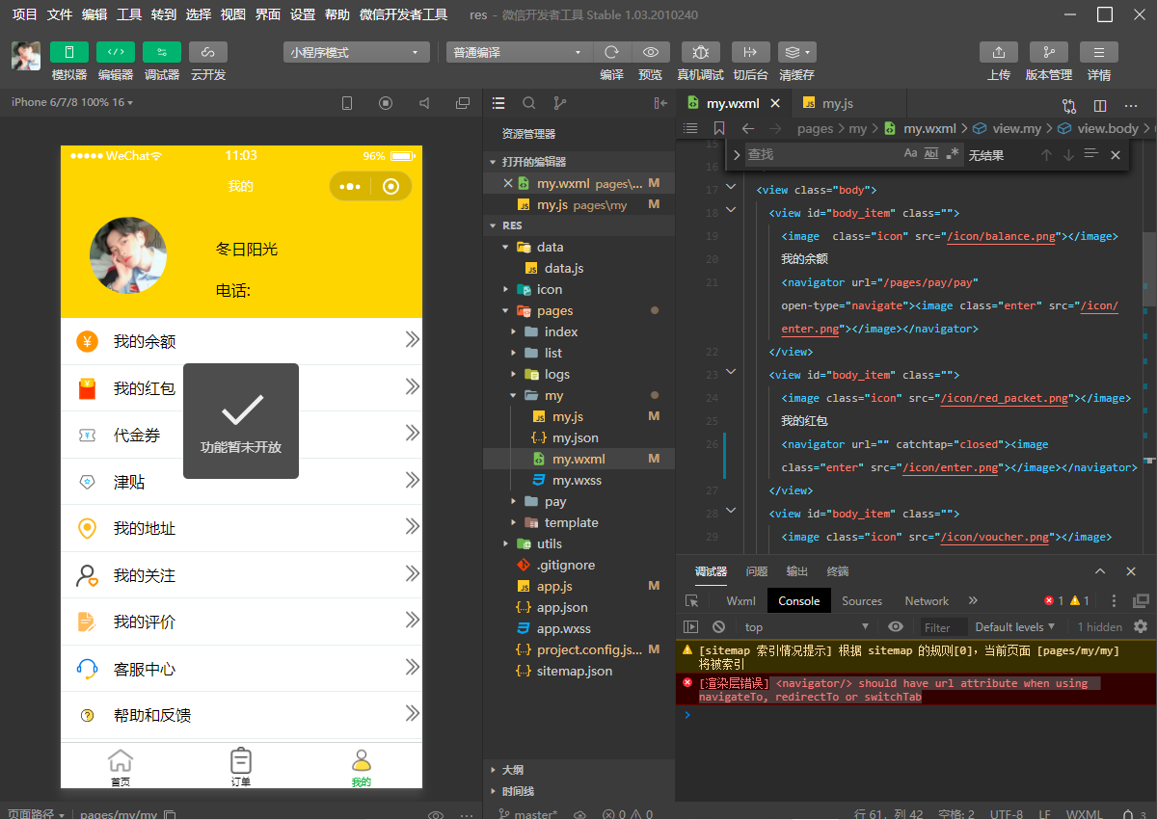Image resolution: width=1157 pixels, height=820 pixels.
Task: Switch to the Sources tab
Action: pyautogui.click(x=862, y=600)
